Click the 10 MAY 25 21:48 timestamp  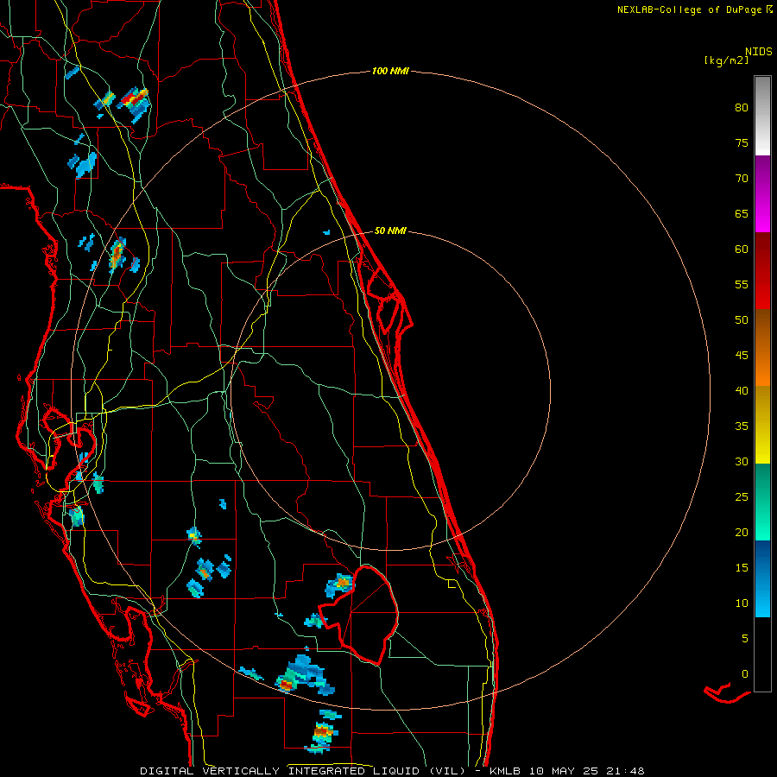(x=587, y=771)
